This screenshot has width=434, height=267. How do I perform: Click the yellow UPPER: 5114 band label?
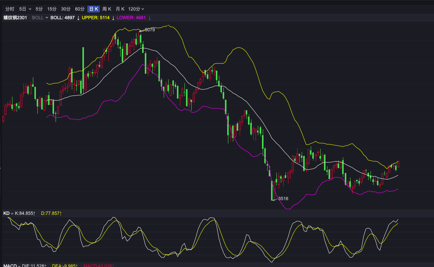(x=96, y=18)
